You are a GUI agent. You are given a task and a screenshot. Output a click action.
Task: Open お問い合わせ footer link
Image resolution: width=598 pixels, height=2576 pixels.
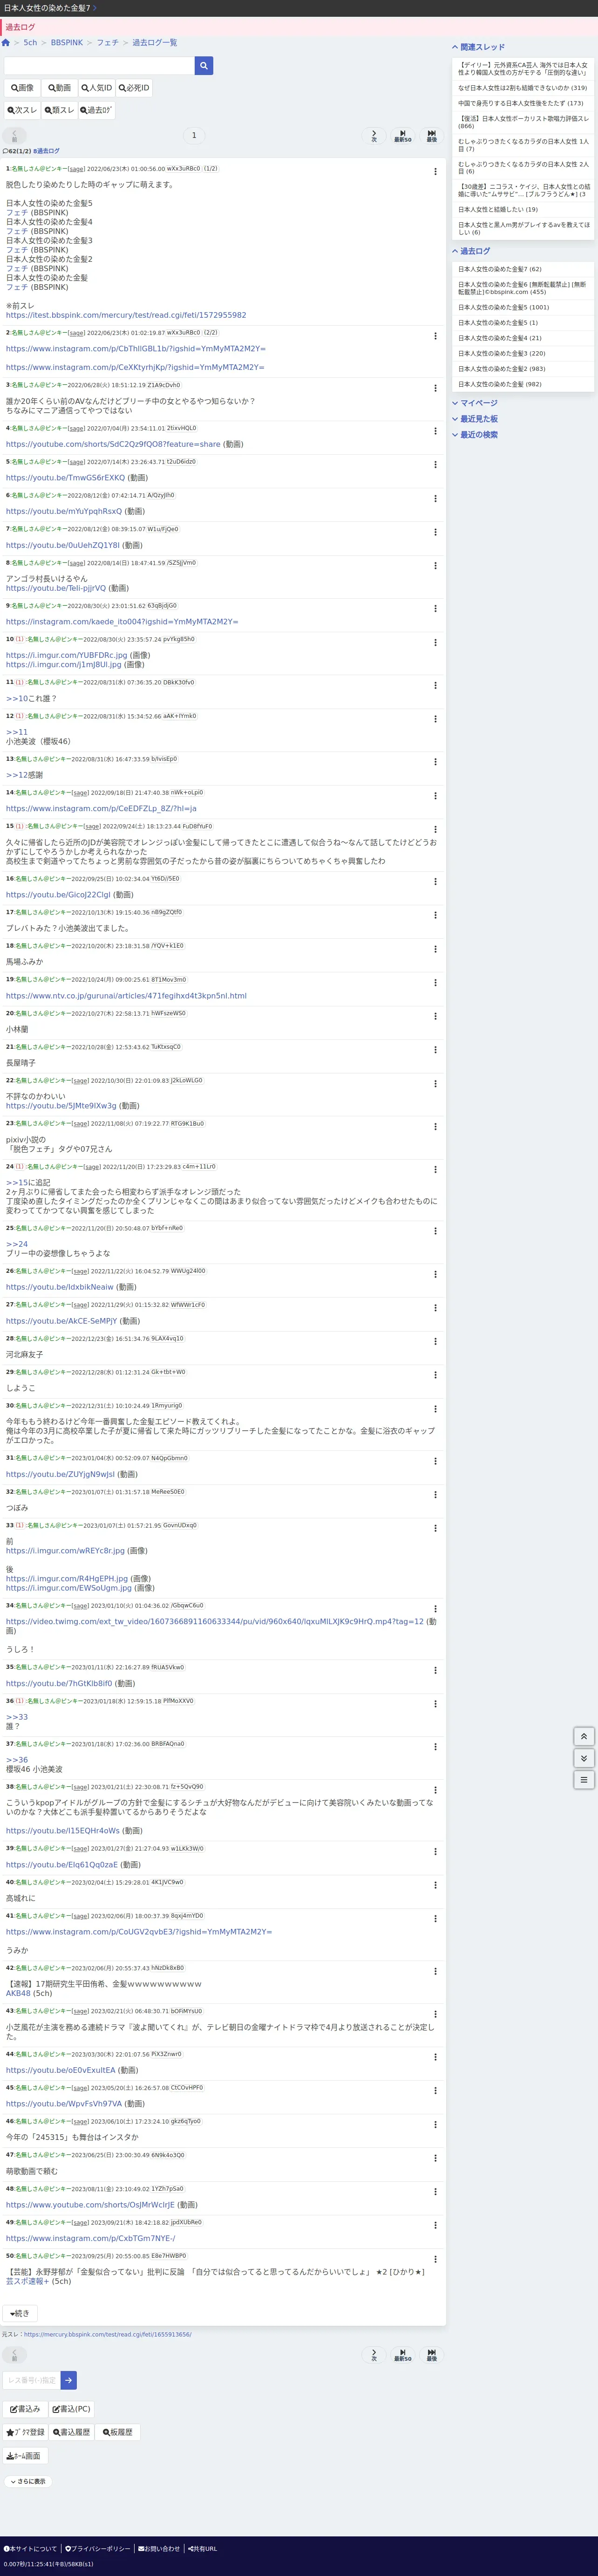point(159,2548)
